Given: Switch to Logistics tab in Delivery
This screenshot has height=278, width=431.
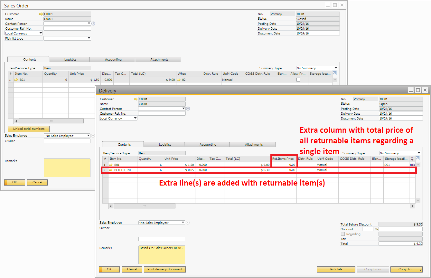Looking at the screenshot, I should coord(165,145).
